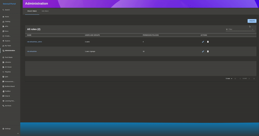Clear the filter with the X icon
Viewport: 259px width, 136px height.
253,29
